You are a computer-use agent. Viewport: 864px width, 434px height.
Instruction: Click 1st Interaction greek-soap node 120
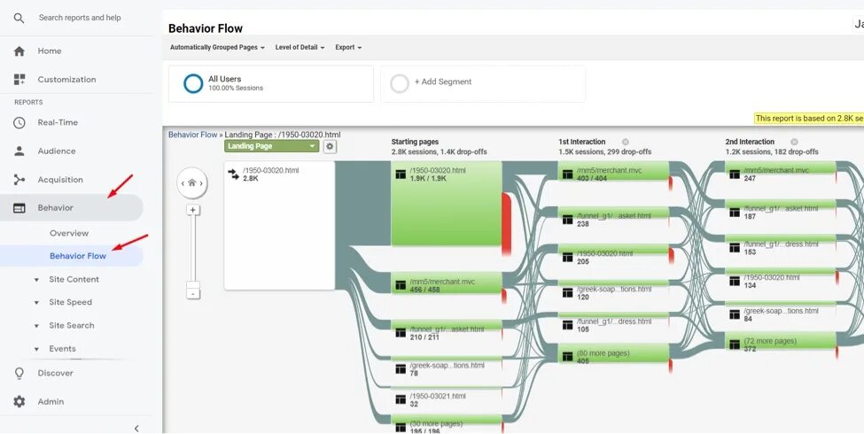(613, 291)
